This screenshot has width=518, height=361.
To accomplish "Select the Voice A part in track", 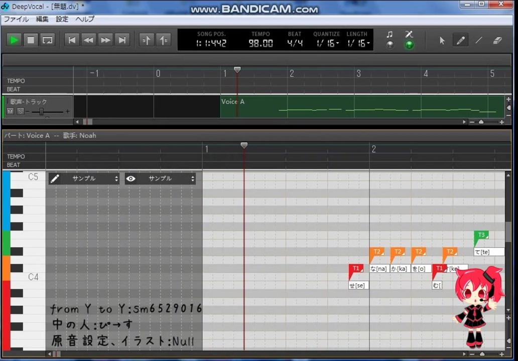I will (x=362, y=107).
